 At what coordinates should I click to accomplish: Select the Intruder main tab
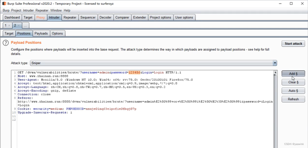point(54,18)
